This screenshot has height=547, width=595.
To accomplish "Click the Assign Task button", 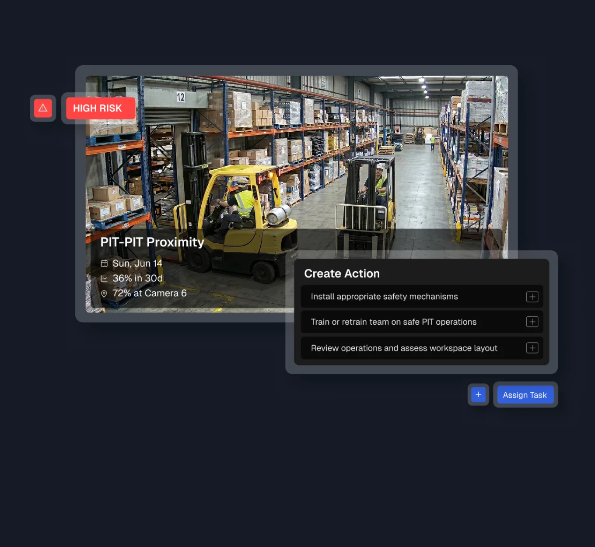I will [525, 395].
